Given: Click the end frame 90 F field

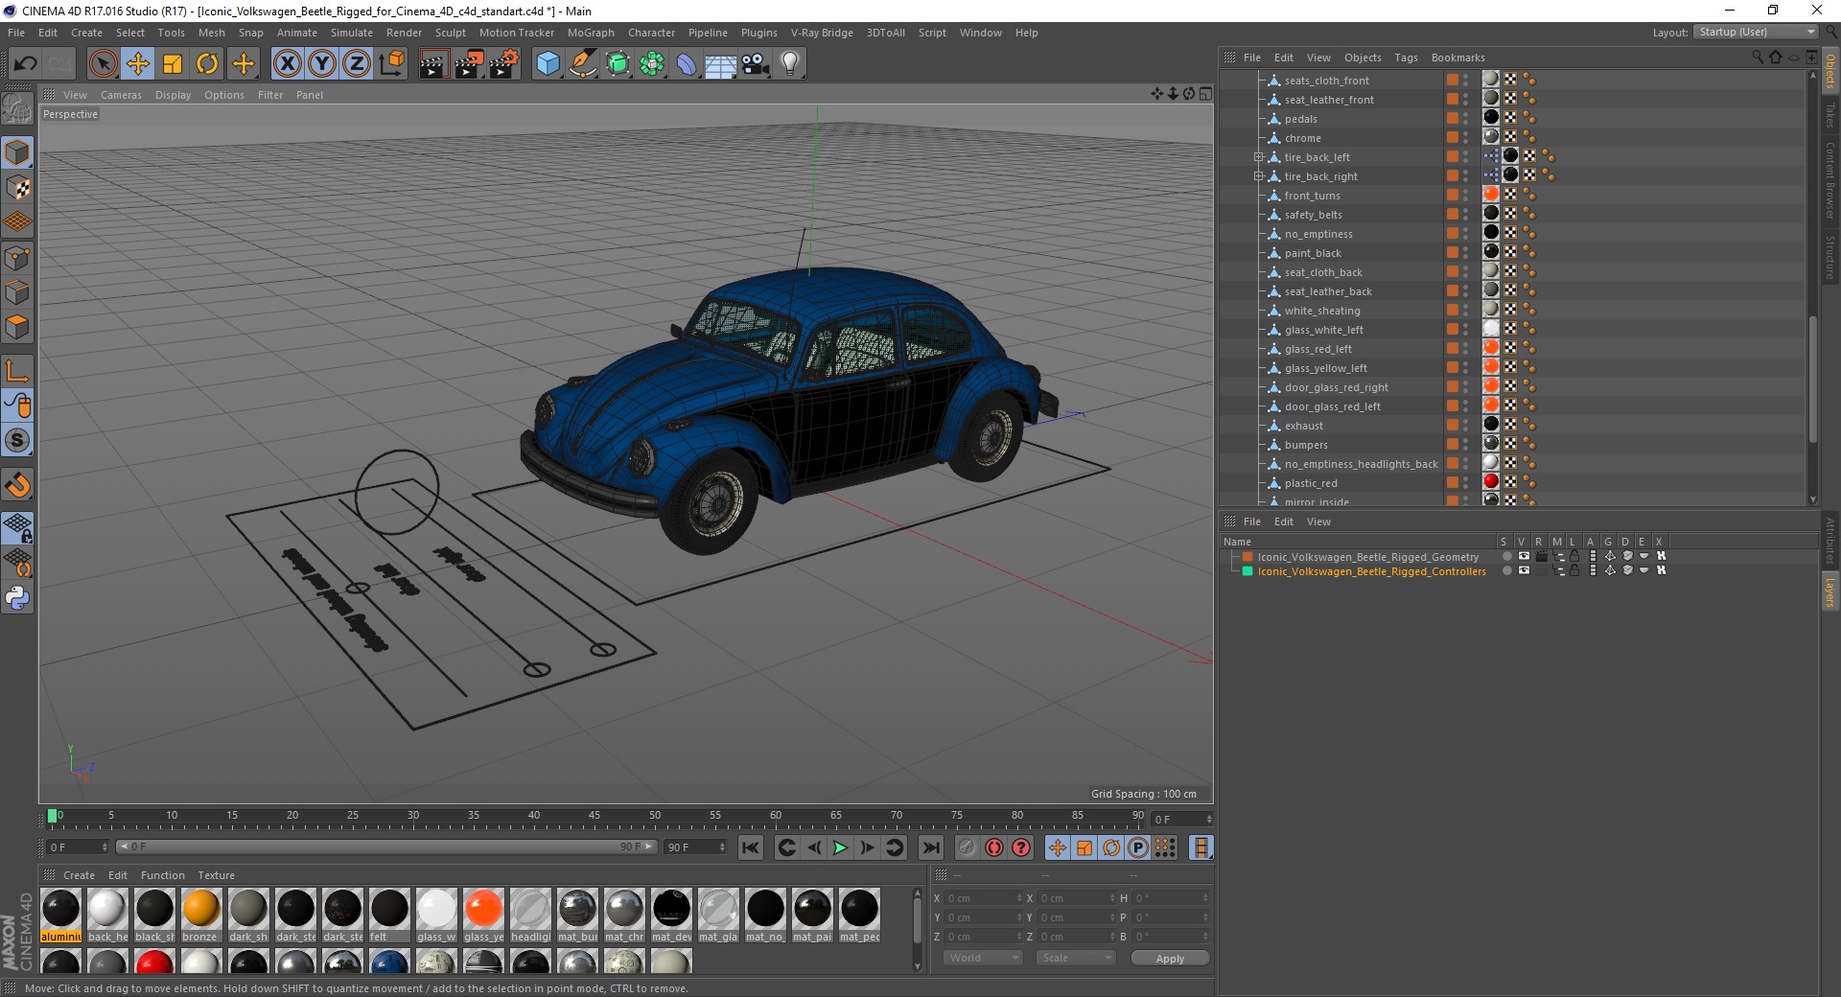Looking at the screenshot, I should 696,847.
